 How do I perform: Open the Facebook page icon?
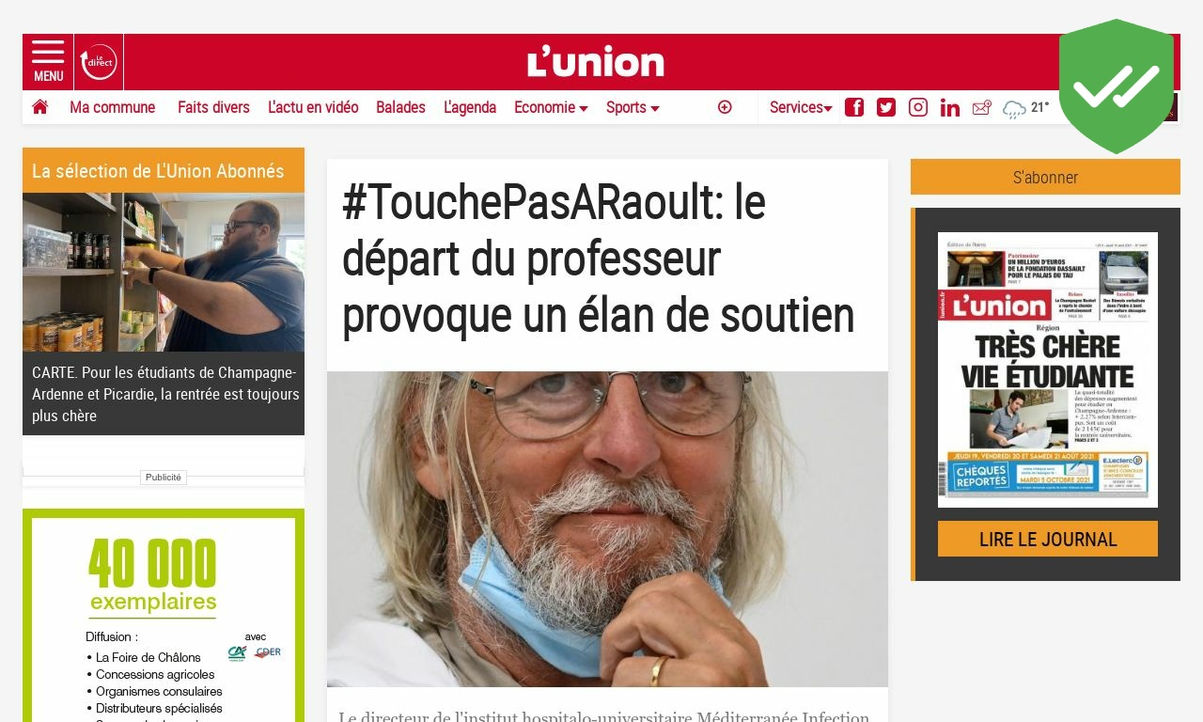pos(854,107)
